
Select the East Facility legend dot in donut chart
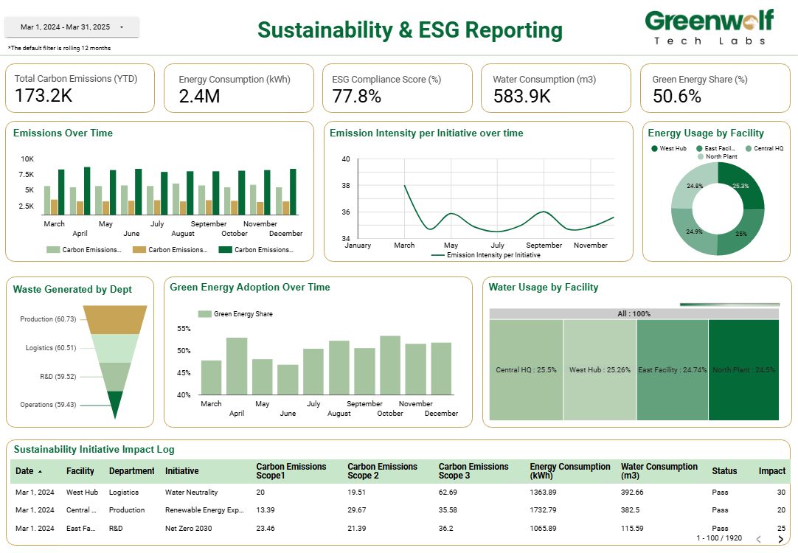(699, 148)
